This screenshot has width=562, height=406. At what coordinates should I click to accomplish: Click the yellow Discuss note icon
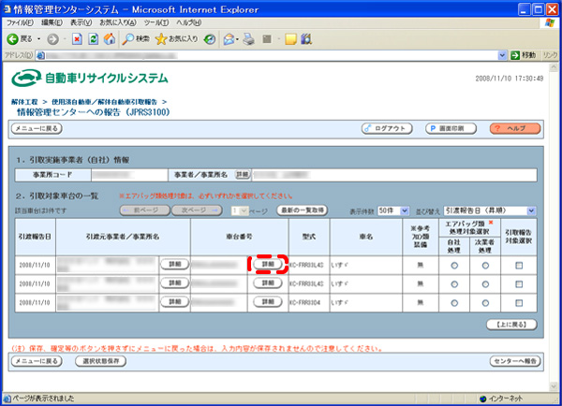(290, 39)
